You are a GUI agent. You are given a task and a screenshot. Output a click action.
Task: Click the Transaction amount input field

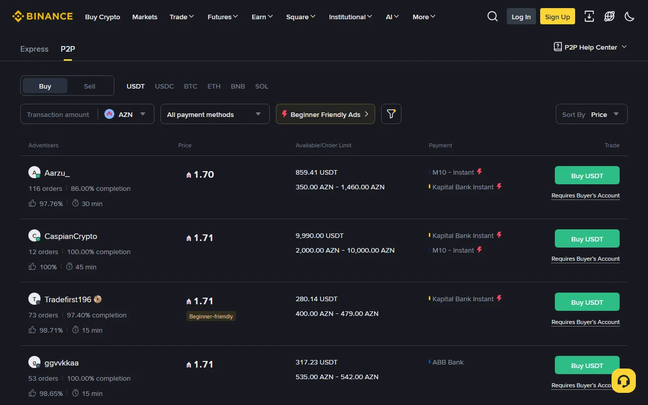(x=58, y=114)
